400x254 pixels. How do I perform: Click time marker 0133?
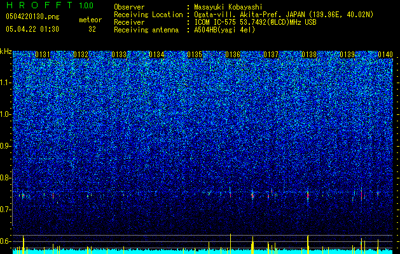[x=119, y=55]
